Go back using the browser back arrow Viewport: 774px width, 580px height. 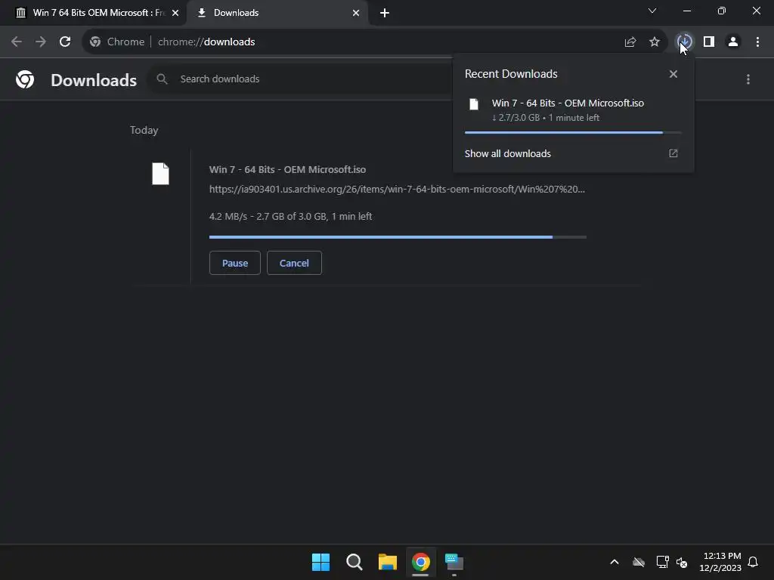click(x=17, y=42)
